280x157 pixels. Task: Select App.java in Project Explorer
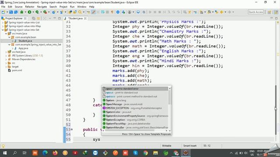coord(23,48)
